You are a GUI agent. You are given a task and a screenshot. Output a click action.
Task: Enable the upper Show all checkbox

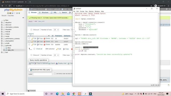(x=32, y=30)
